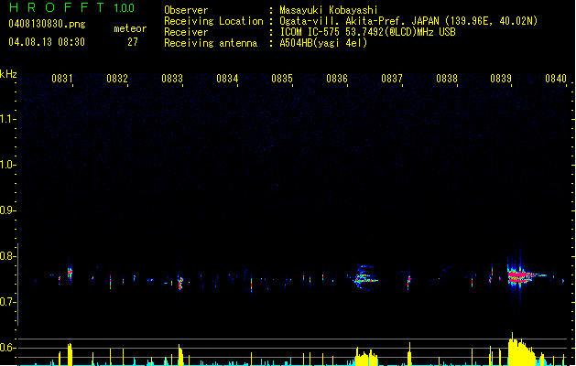Click the 0840 time axis marker
The width and height of the screenshot is (576, 366).
(x=556, y=79)
